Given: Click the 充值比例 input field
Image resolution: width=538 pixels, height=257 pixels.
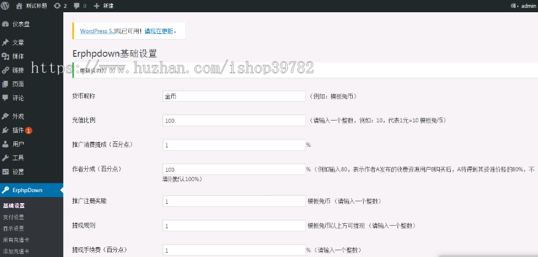Looking at the screenshot, I should click(x=234, y=121).
